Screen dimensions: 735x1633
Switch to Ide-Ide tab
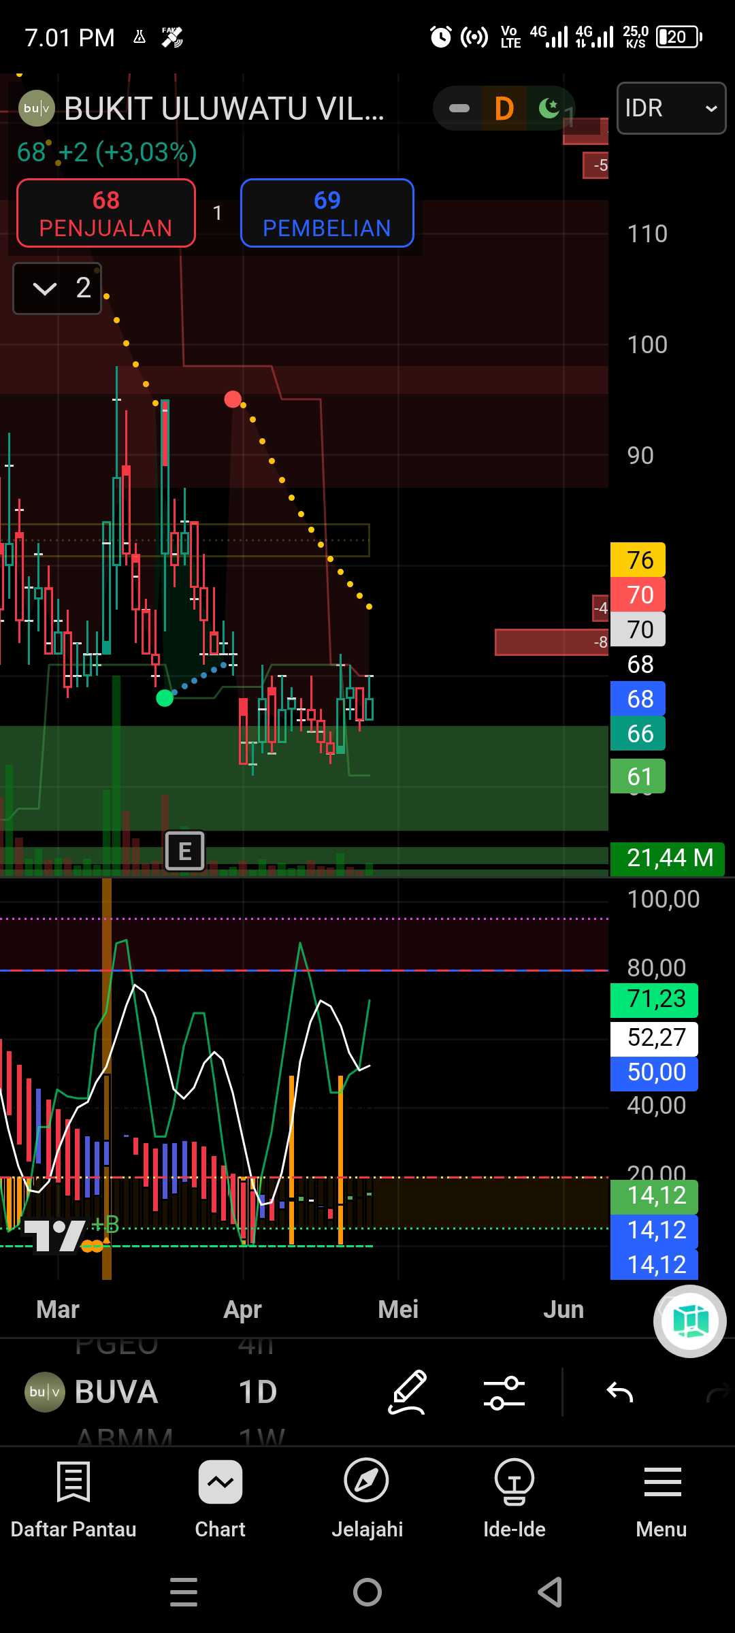click(x=514, y=1500)
